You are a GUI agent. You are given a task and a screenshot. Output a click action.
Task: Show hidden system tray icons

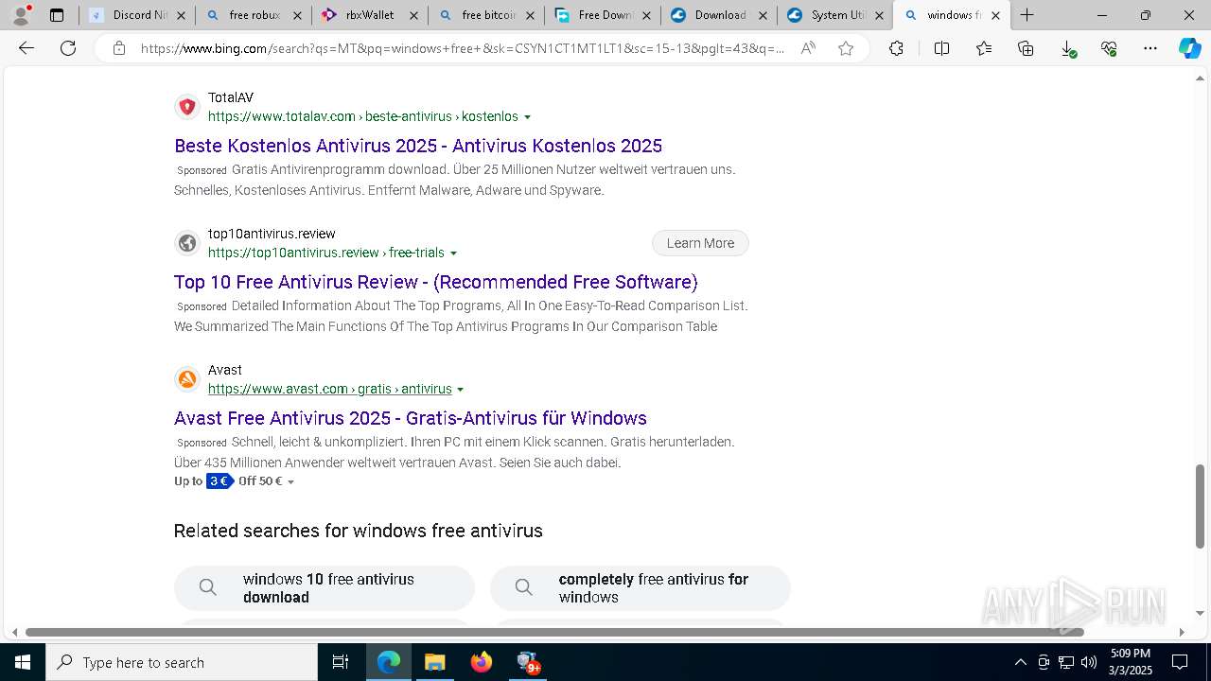click(x=1020, y=662)
